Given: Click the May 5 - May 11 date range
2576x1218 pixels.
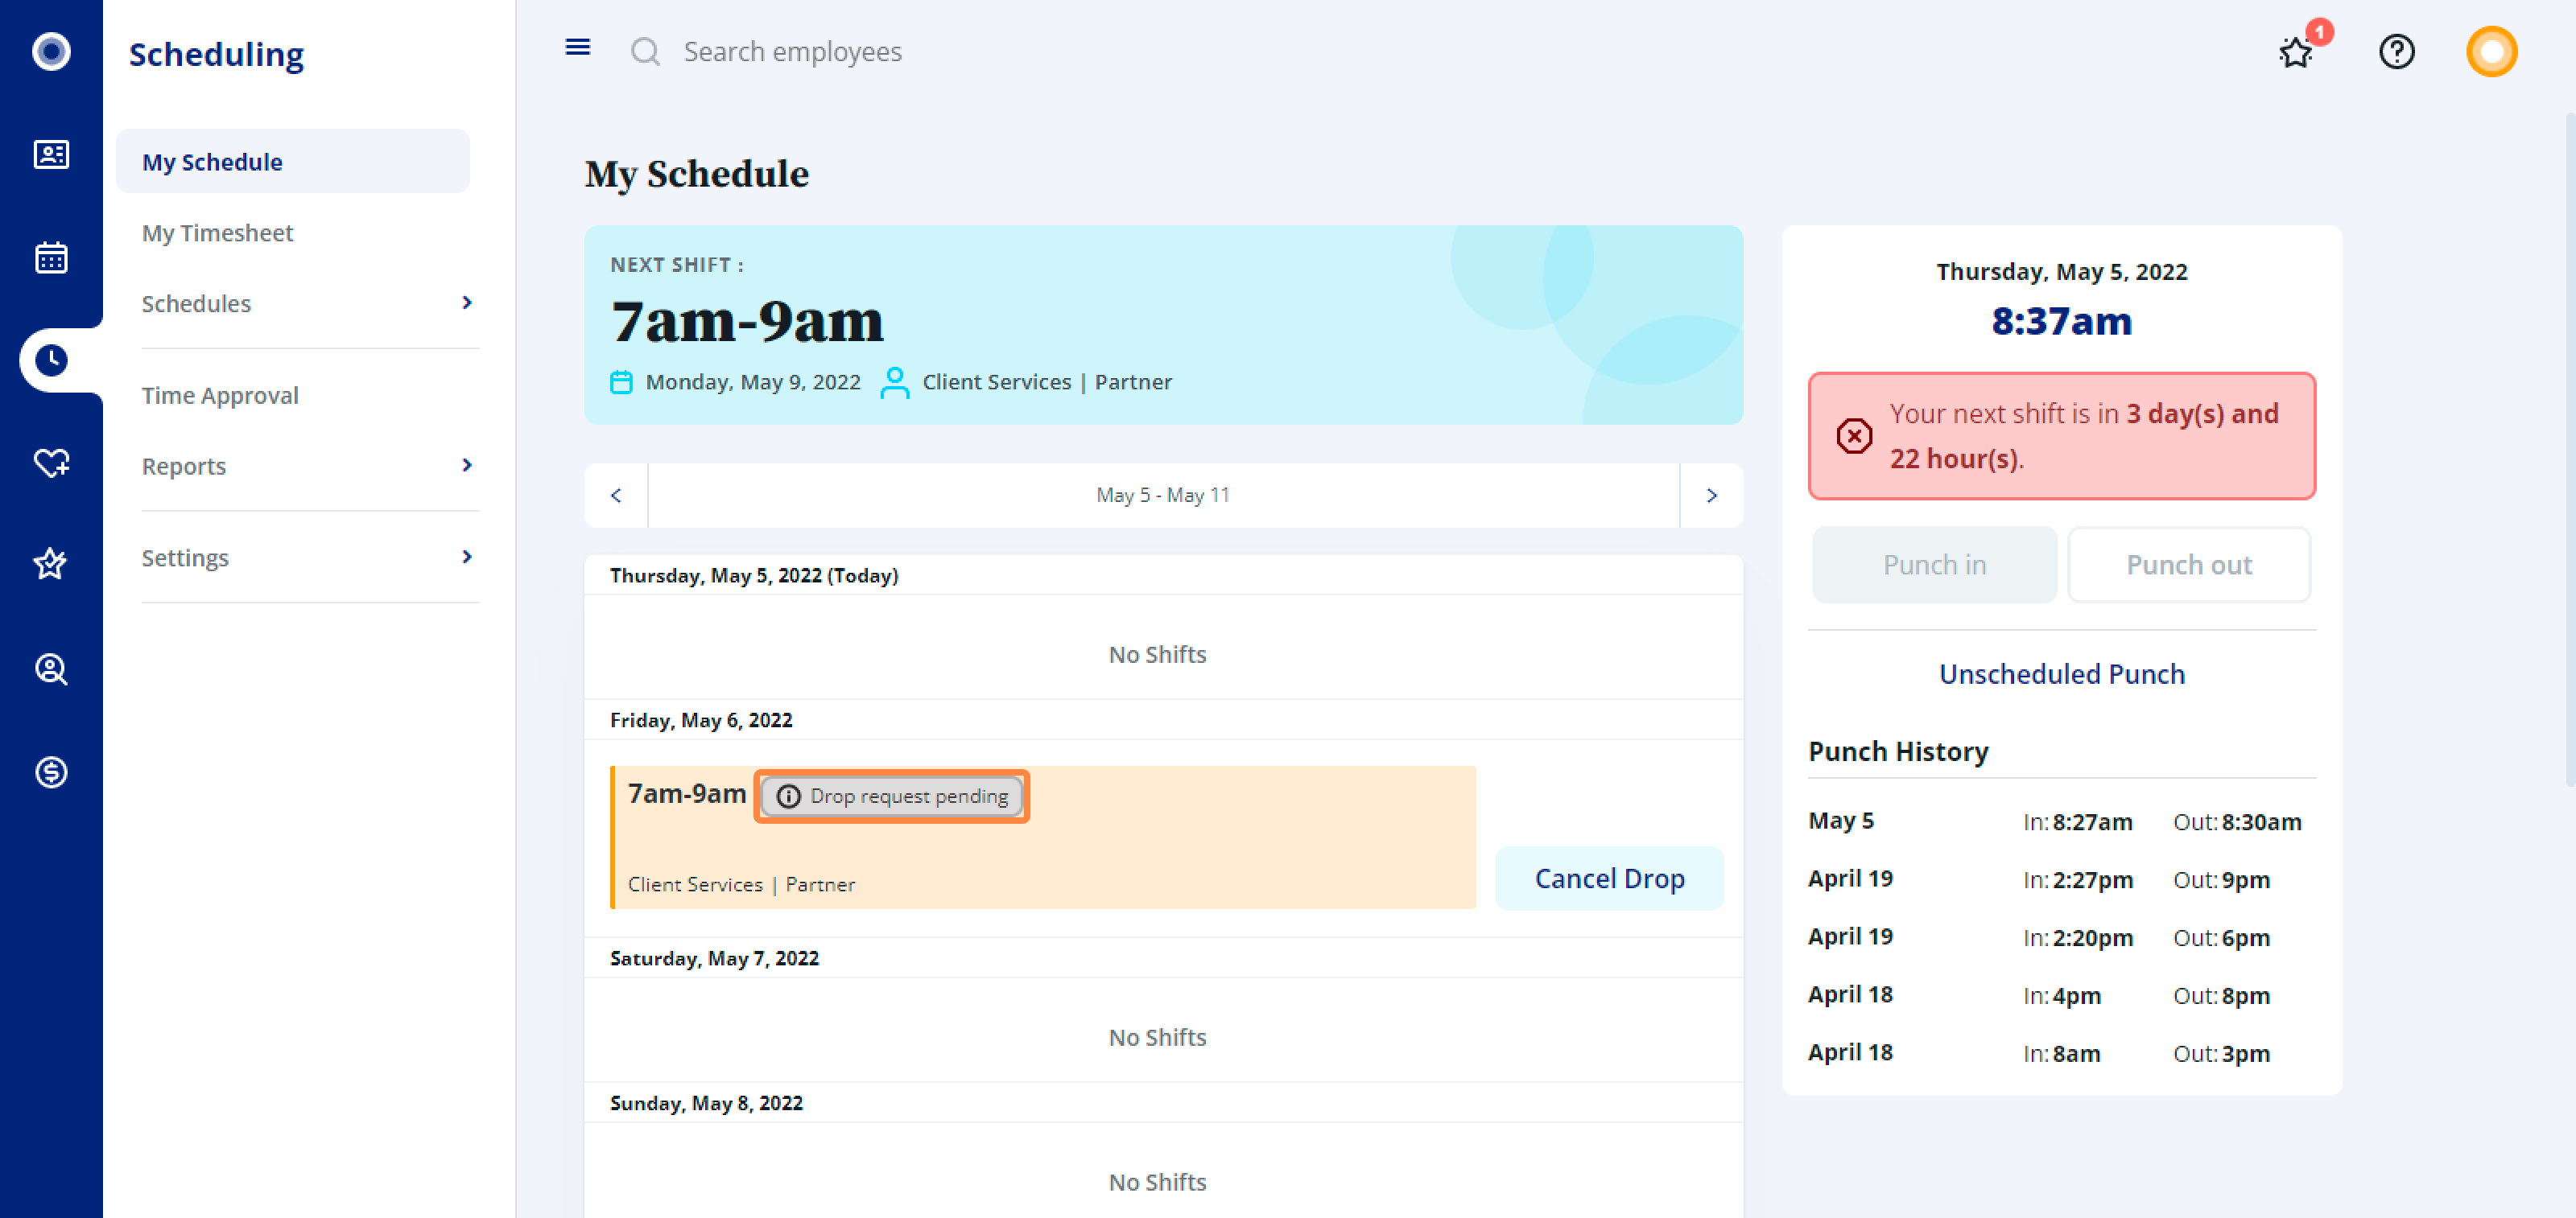Looking at the screenshot, I should click(x=1163, y=496).
